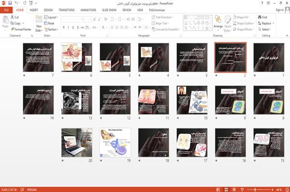The width and height of the screenshot is (290, 192).
Task: Select slide 19 Internal Ear thumbnail
Action: (115, 142)
